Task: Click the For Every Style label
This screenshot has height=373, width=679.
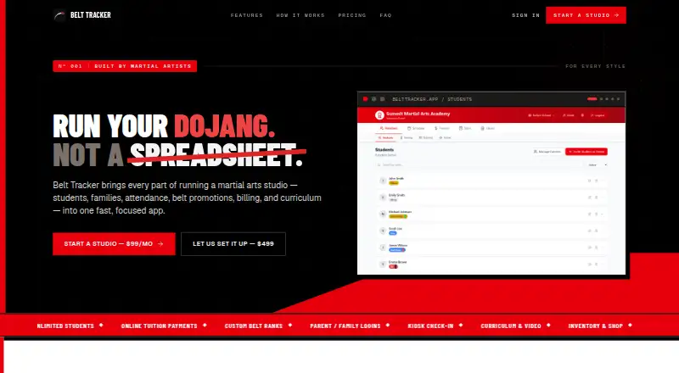Action: pos(596,66)
